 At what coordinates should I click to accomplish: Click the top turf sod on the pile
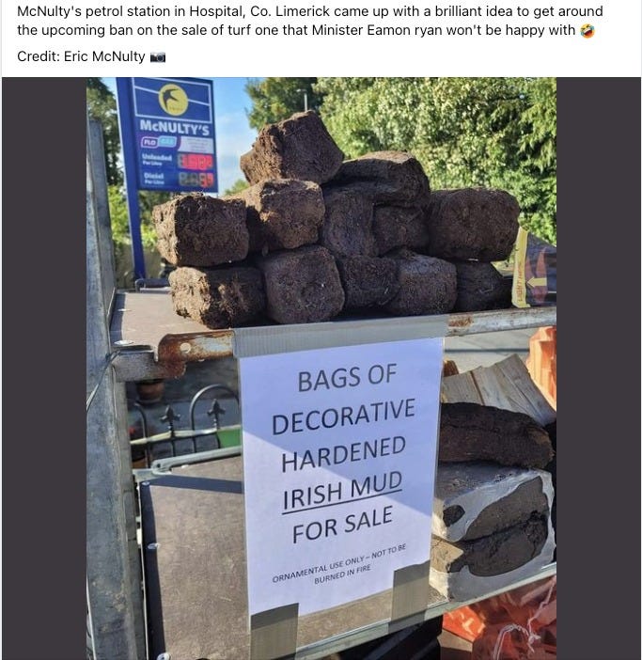[293, 148]
